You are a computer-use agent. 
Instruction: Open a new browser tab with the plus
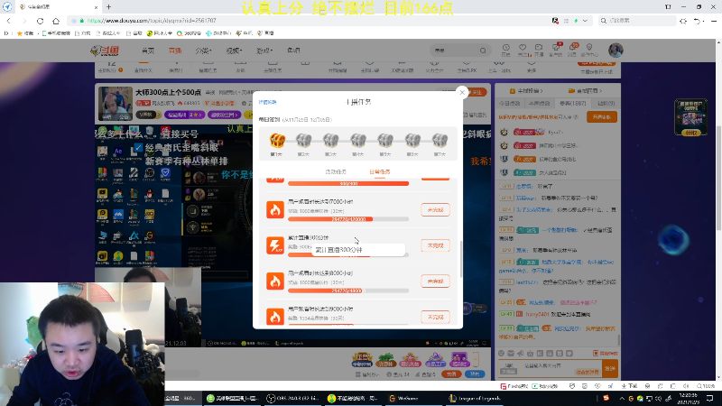tap(108, 7)
